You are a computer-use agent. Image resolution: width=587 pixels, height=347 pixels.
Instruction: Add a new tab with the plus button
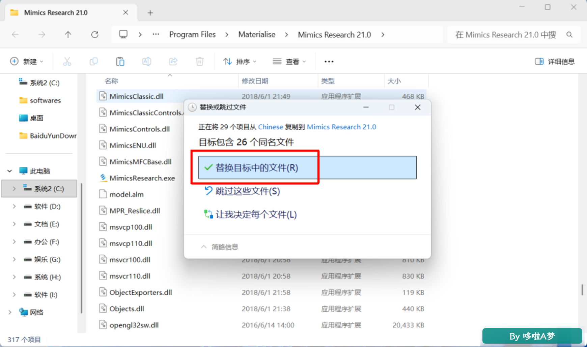coord(150,13)
